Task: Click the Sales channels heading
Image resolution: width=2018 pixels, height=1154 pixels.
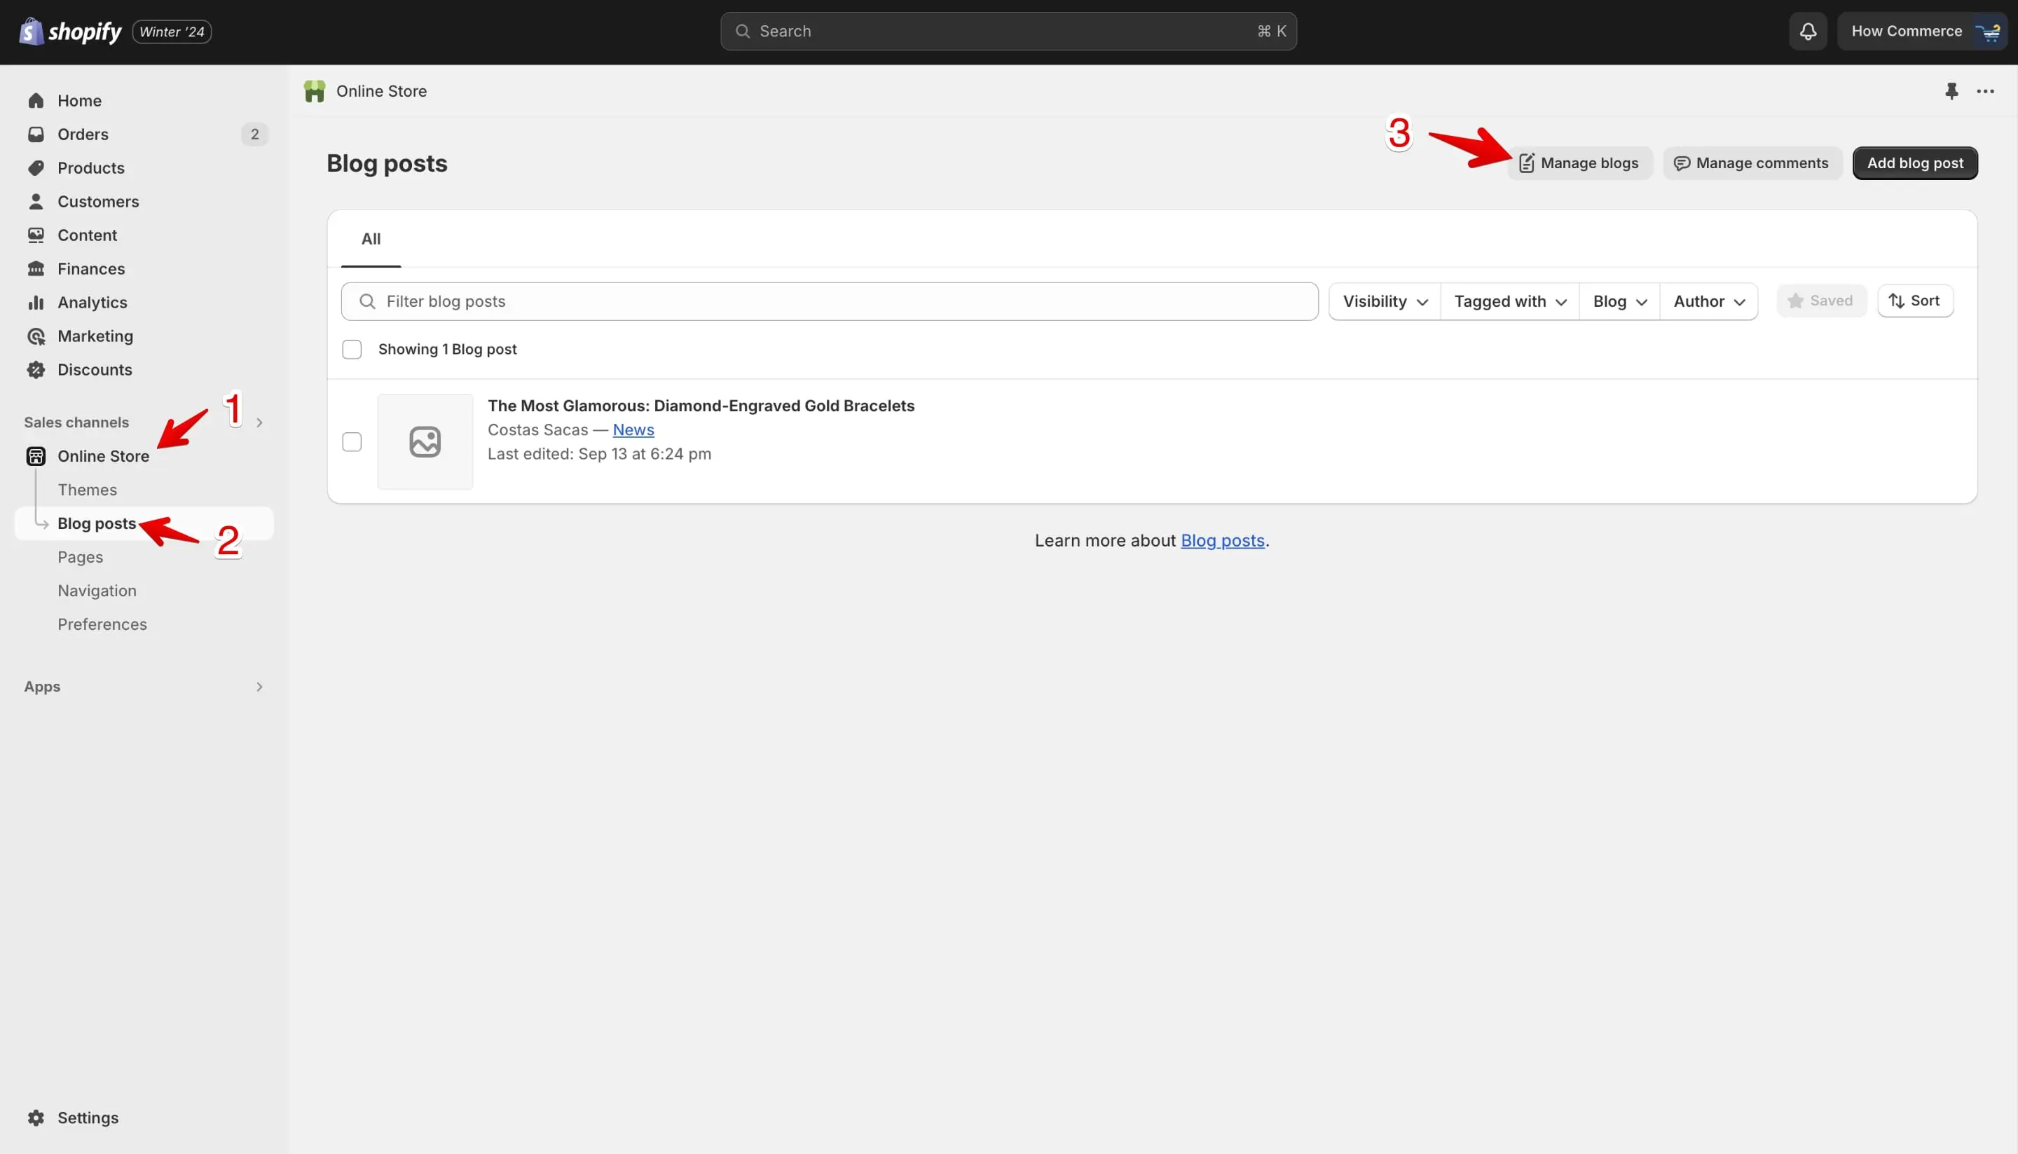Action: tap(76, 423)
